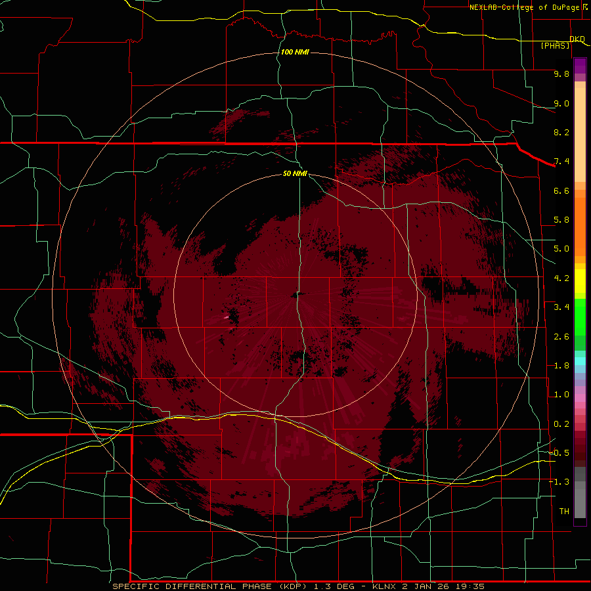This screenshot has width=591, height=591.
Task: Click the 2.6 legend value
Action: point(561,337)
